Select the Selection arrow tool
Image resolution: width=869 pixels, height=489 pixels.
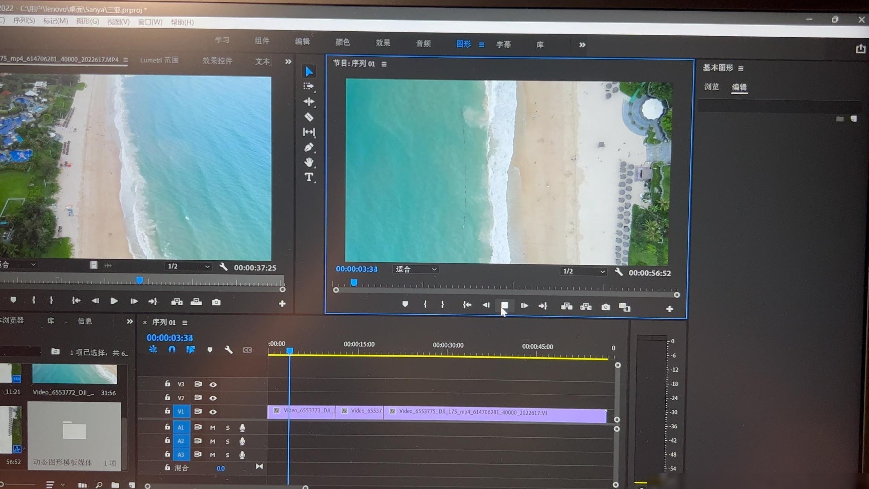tap(309, 71)
